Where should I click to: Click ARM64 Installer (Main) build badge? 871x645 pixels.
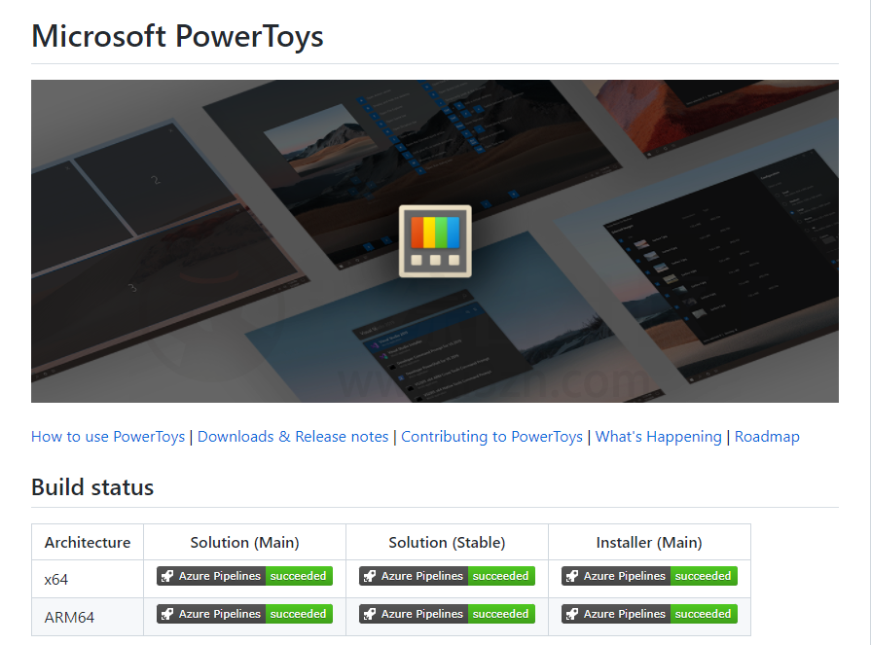(649, 614)
